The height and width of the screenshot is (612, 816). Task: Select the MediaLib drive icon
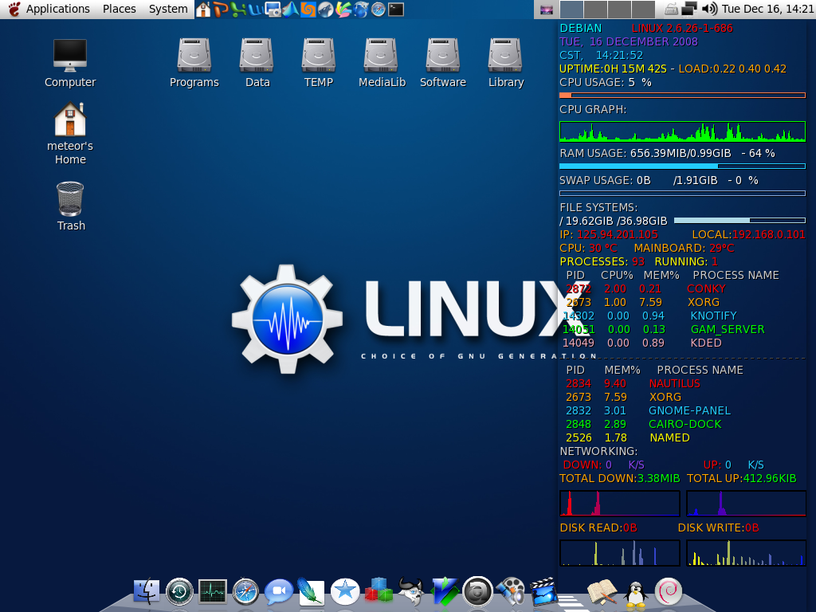point(382,63)
